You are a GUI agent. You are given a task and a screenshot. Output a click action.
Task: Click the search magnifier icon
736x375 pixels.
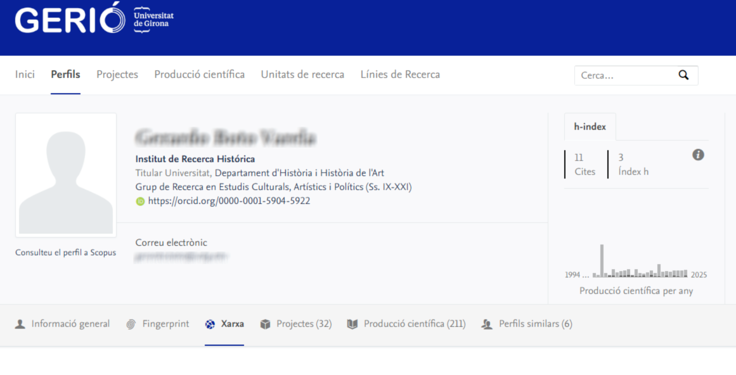click(683, 75)
